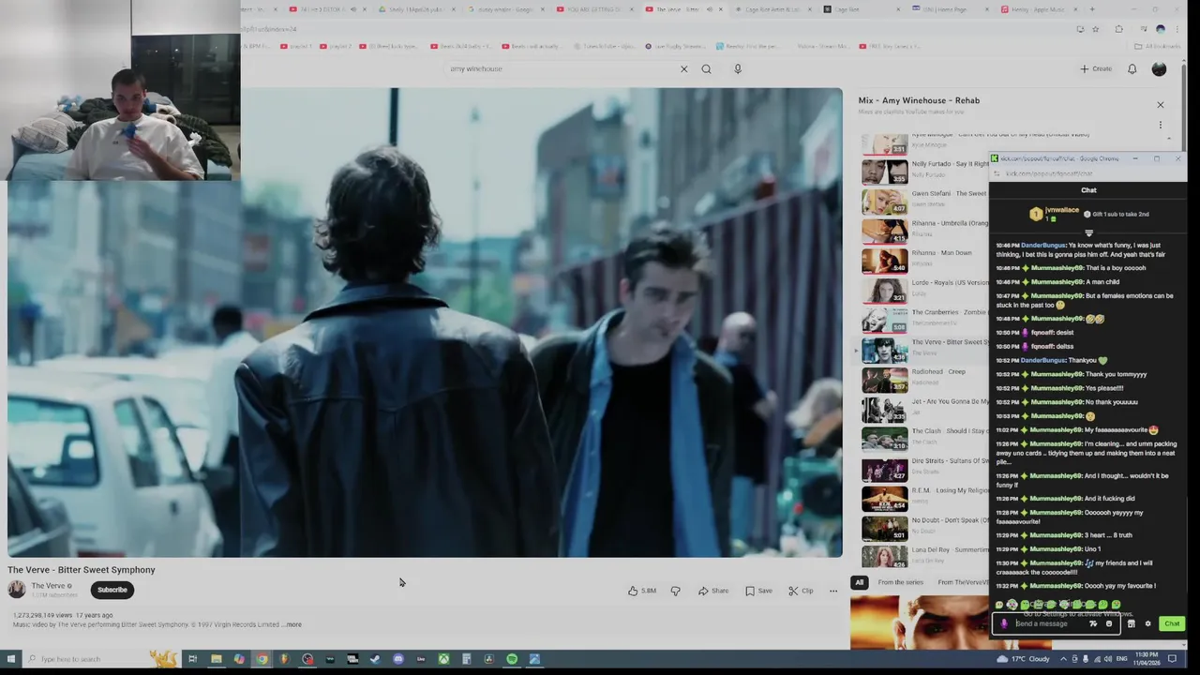
Task: Play Nelly Furtado - Say It Right thumbnail
Action: (884, 172)
